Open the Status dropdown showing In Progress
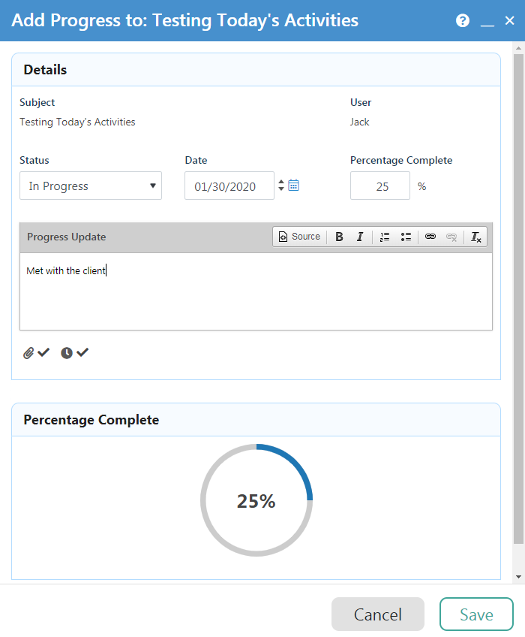Screen dimensions: 525x637 point(91,186)
